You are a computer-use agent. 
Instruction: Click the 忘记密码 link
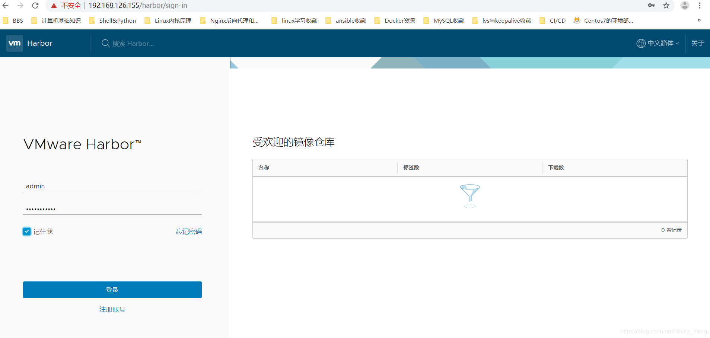click(x=189, y=232)
